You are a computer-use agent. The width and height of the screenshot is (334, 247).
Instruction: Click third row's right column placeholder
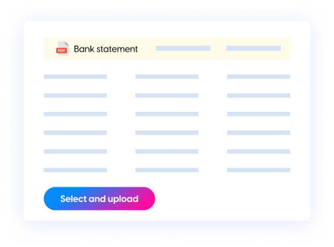[259, 114]
